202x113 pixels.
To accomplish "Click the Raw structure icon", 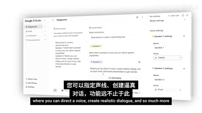I will coord(55,29).
